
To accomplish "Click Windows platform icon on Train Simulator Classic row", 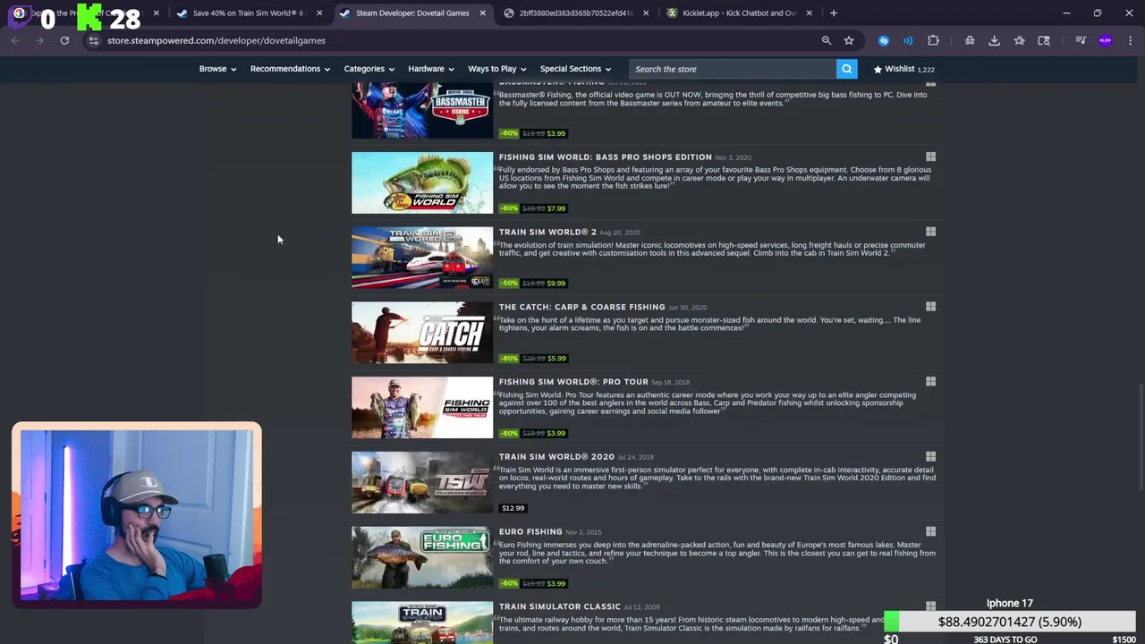I will click(x=930, y=606).
